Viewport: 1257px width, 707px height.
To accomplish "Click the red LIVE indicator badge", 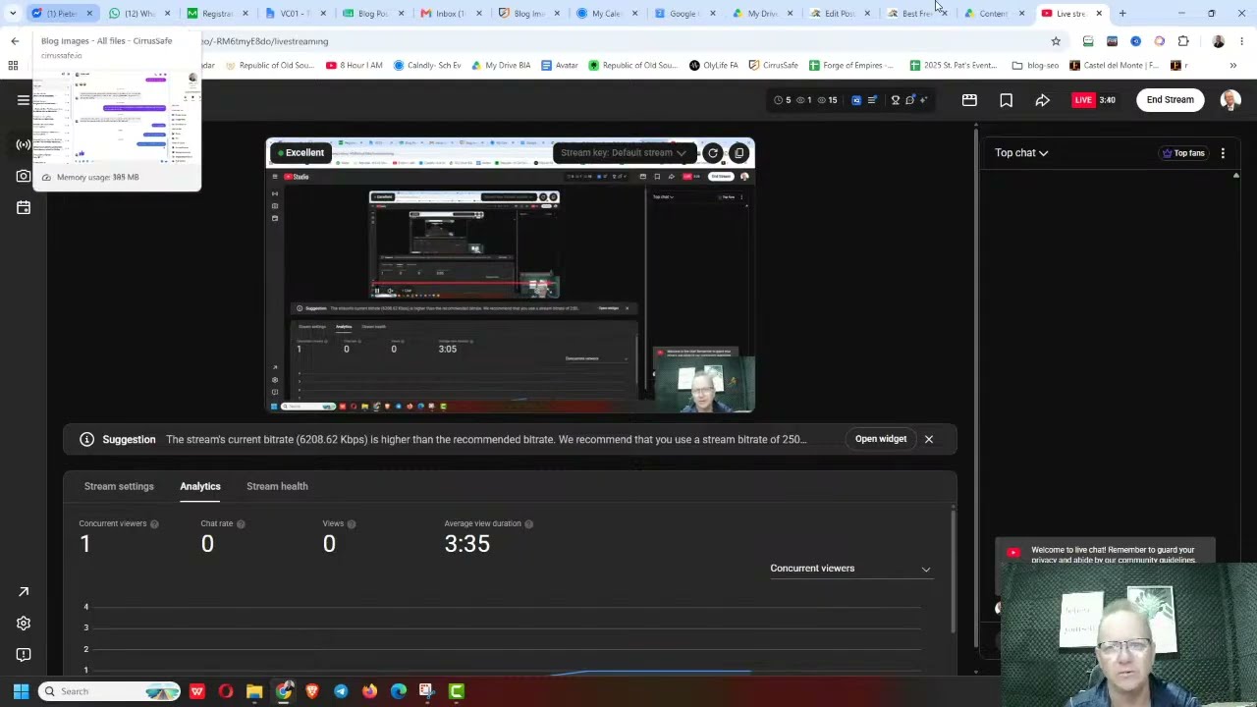I will 1083,99.
